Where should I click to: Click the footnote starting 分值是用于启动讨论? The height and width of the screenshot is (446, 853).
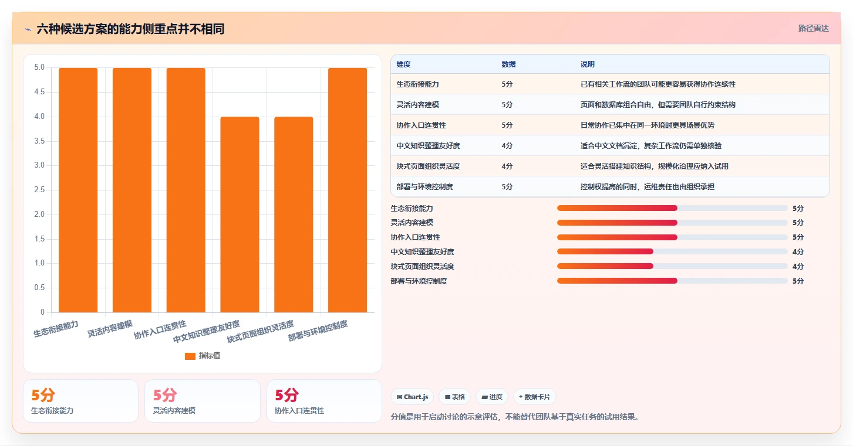pos(514,417)
